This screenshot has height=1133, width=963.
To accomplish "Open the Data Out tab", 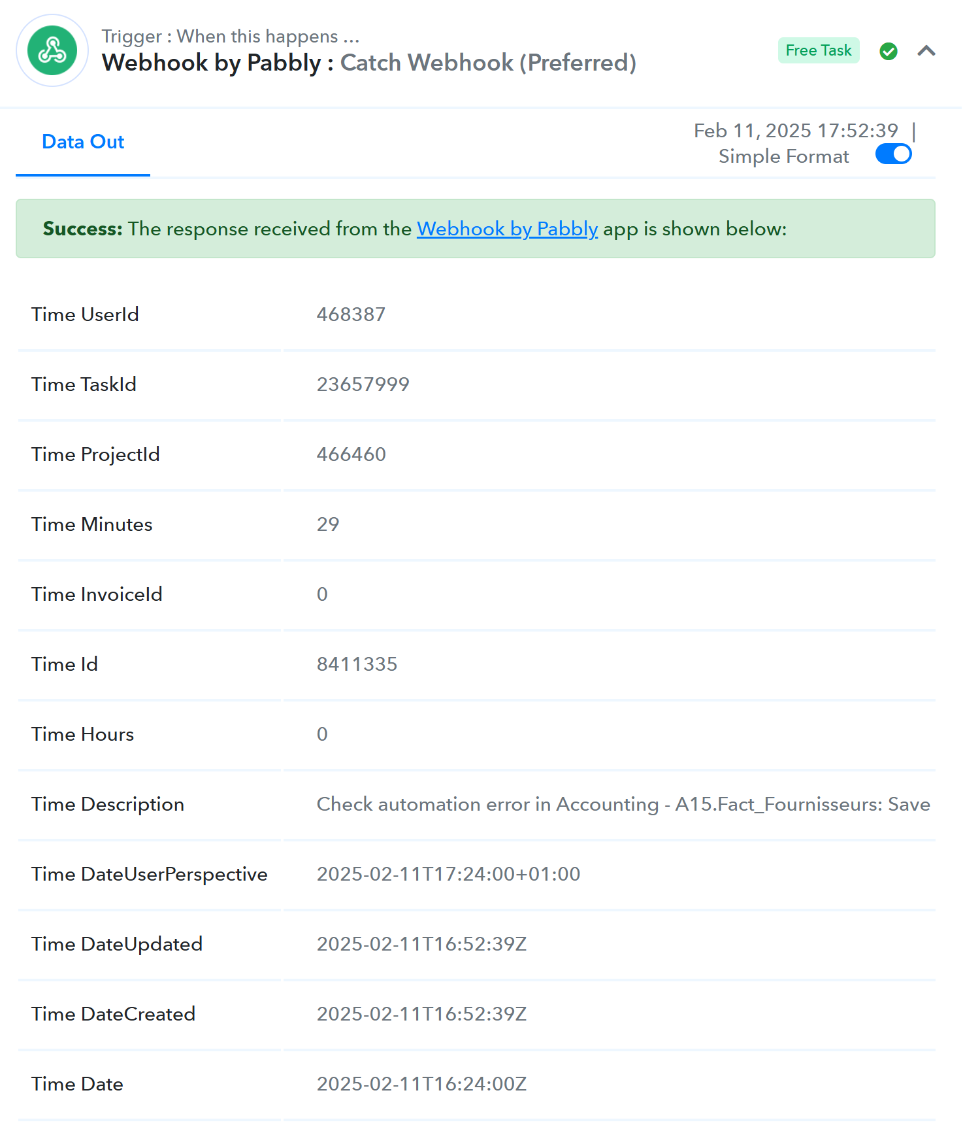I will tap(83, 142).
